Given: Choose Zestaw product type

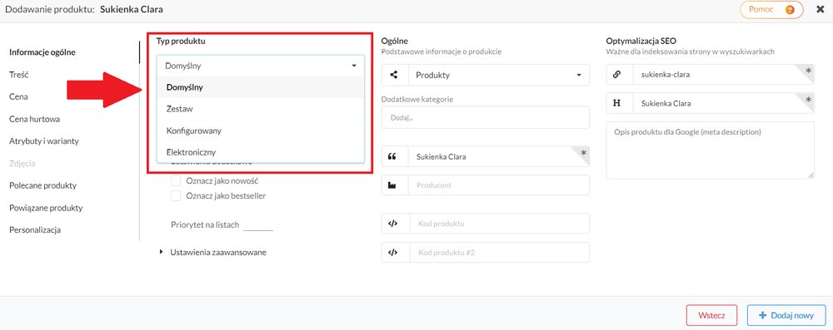Looking at the screenshot, I should coord(260,109).
